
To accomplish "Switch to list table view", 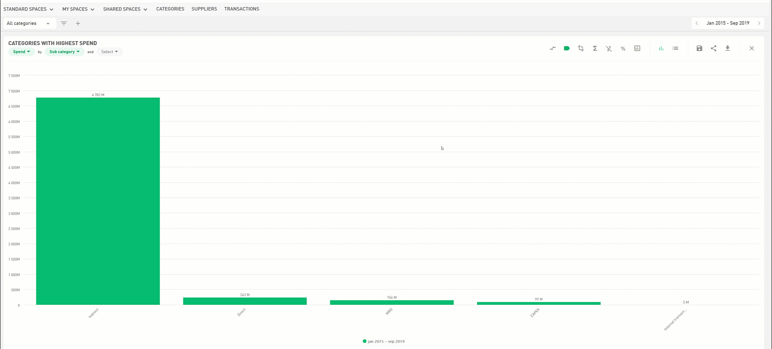I will click(x=675, y=48).
